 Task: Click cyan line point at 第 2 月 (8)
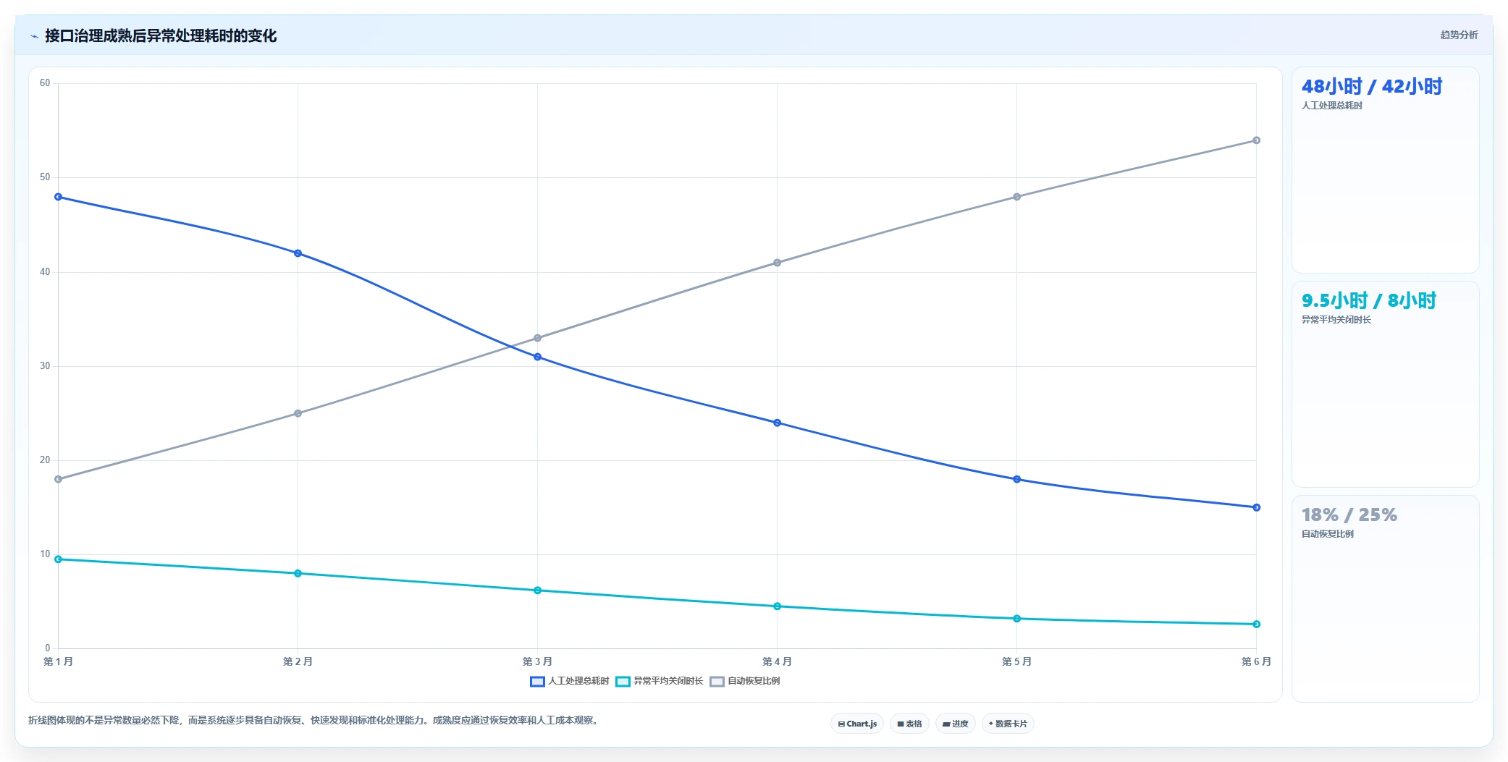298,573
